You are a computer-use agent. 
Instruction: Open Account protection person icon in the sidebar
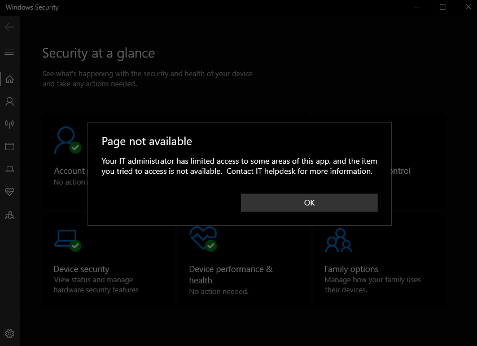pyautogui.click(x=10, y=102)
